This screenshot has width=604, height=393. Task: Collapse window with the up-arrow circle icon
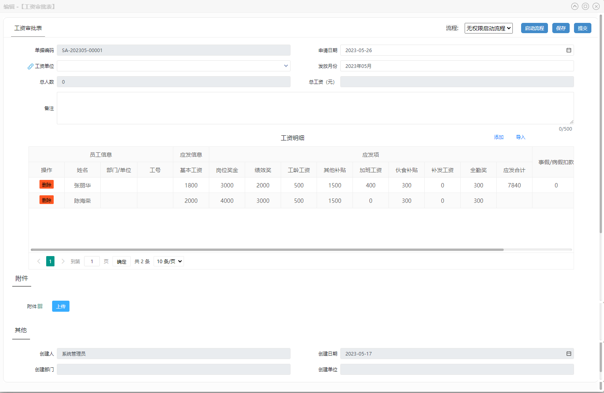pyautogui.click(x=575, y=6)
